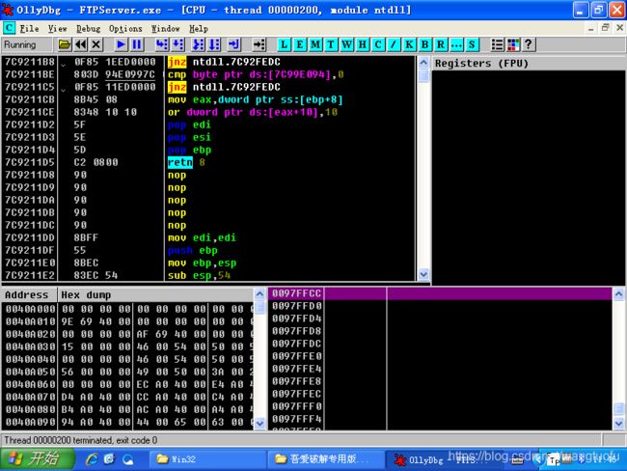Select the or dword ptr instruction
This screenshot has width=627, height=471.
click(x=208, y=112)
